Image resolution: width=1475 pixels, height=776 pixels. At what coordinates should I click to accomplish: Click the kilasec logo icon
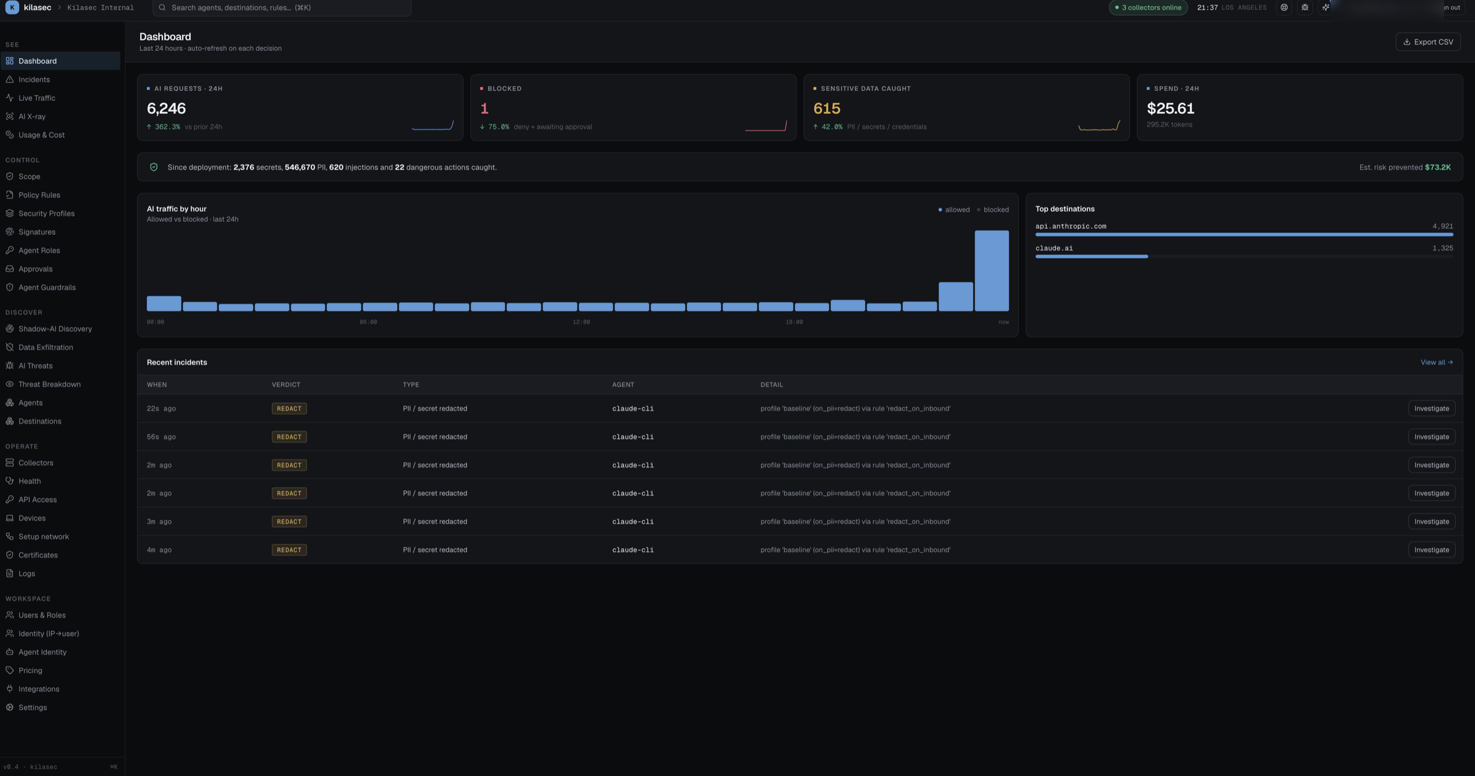point(12,7)
